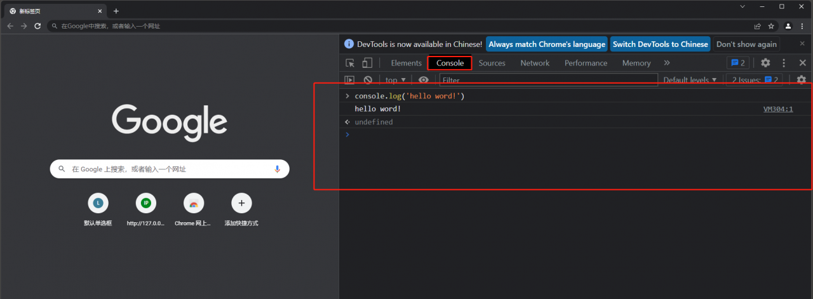813x299 pixels.
Task: Open the Memory tab
Action: (636, 63)
